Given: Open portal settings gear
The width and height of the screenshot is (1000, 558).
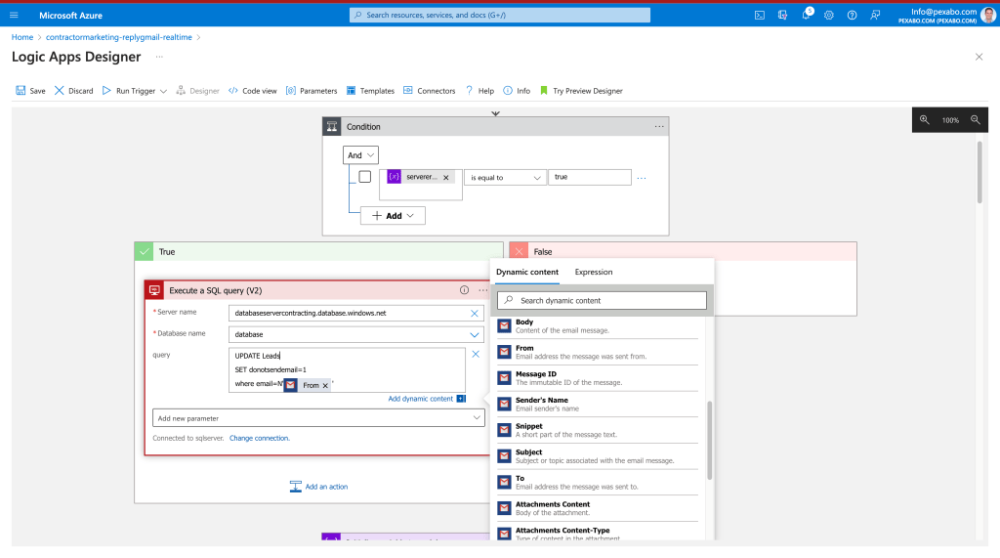Looking at the screenshot, I should 829,15.
